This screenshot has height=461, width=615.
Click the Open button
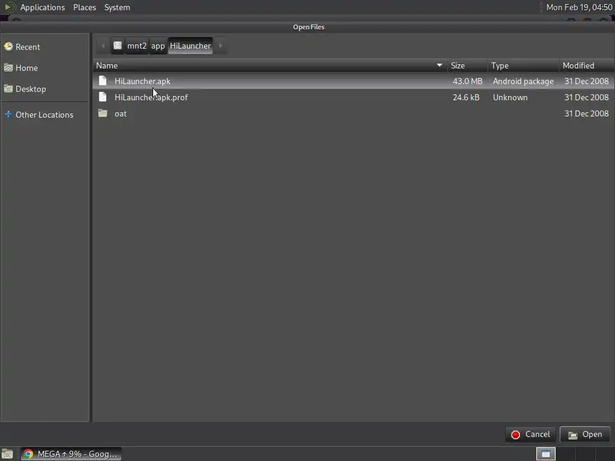click(x=585, y=435)
